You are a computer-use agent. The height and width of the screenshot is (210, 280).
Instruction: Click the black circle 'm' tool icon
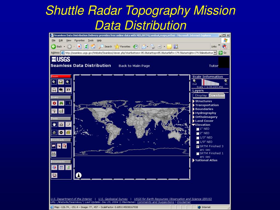(x=61, y=132)
